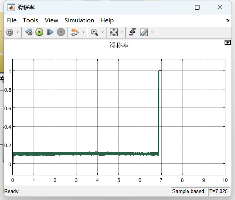The height and width of the screenshot is (200, 235).
Task: Click the plot title 滑移率
Action: click(x=119, y=45)
